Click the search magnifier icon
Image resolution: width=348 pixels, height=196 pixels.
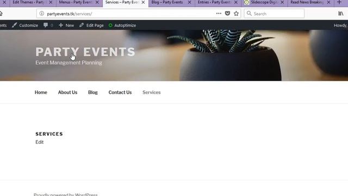[x=249, y=14]
